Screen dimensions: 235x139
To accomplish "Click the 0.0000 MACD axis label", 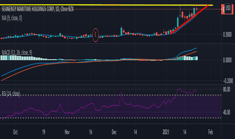I will 227,60.
